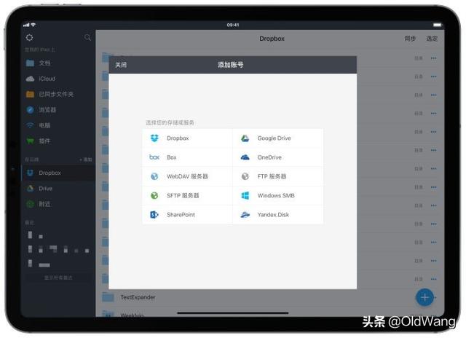Tap the 添加 button beside 存储库

coord(86,160)
